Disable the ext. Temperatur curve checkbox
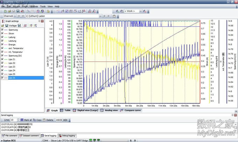 (2, 48)
